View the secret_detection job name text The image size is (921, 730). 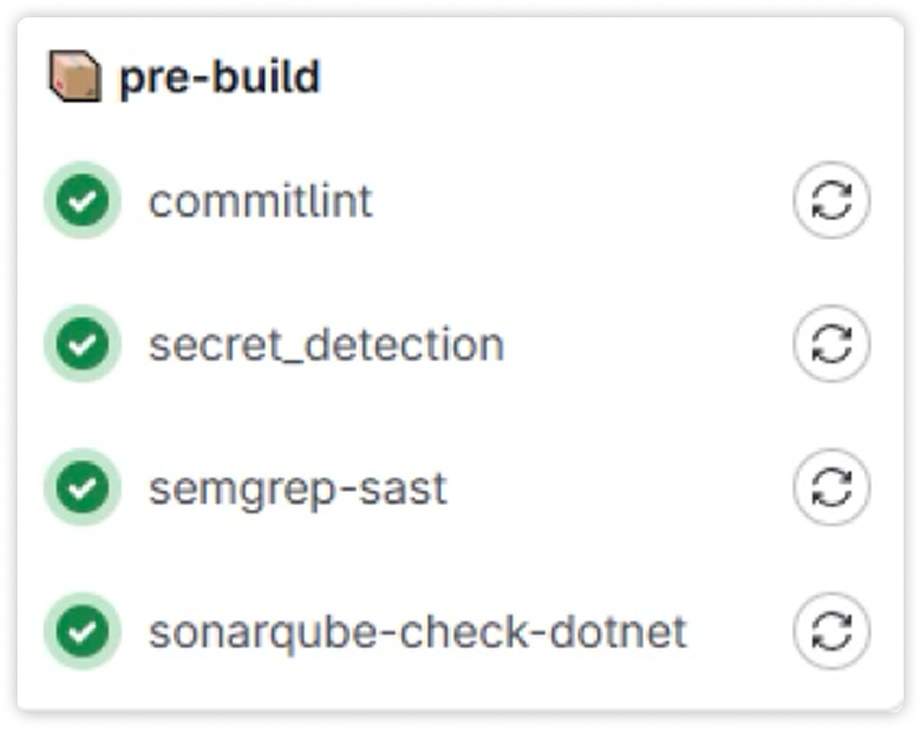click(x=327, y=345)
